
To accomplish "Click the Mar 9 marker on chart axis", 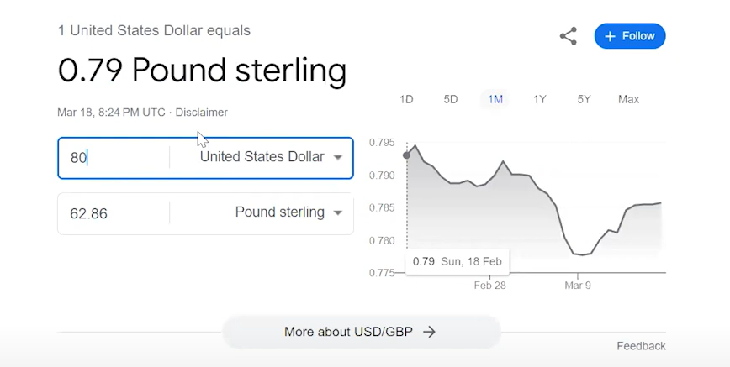I will (578, 286).
